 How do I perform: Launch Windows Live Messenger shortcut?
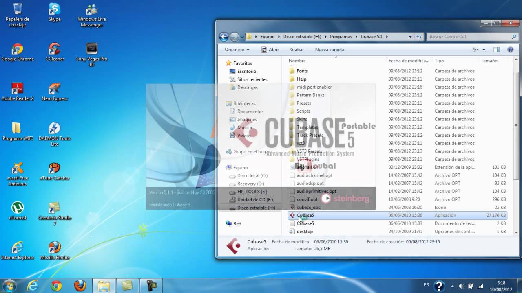pyautogui.click(x=92, y=15)
